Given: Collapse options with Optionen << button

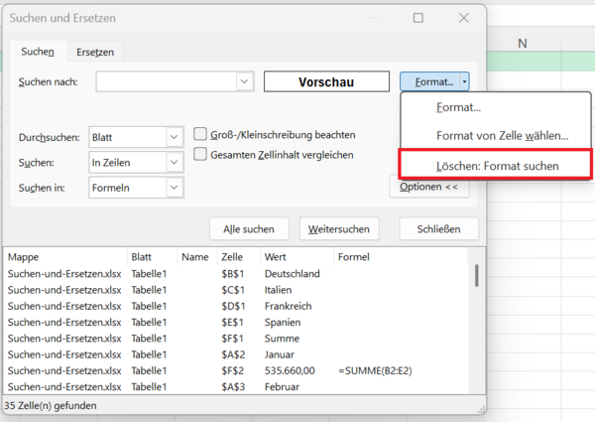Looking at the screenshot, I should (x=428, y=187).
